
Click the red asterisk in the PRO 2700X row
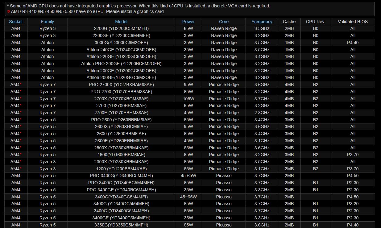click(21, 84)
